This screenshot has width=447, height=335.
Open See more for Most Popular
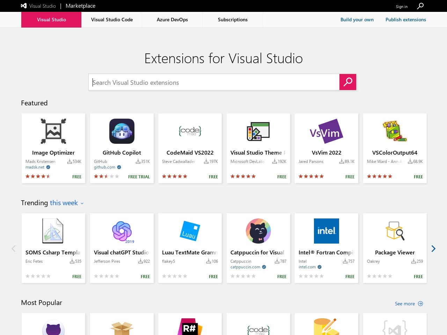409,304
